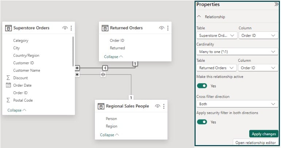Select Order ID field in Superstore Orders
The image size is (281, 148).
20,93
